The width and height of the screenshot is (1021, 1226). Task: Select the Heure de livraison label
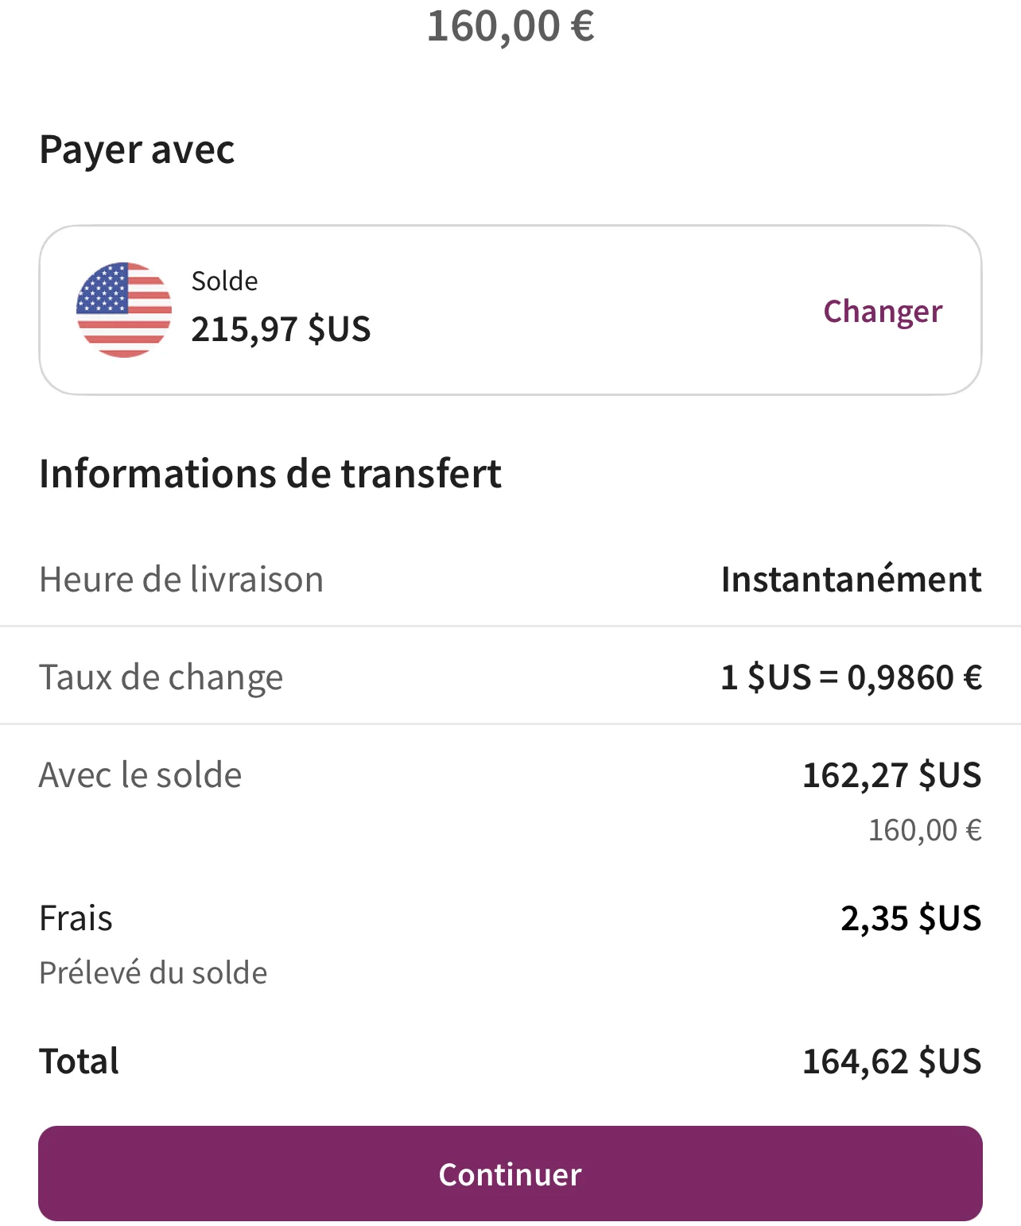[x=181, y=579]
